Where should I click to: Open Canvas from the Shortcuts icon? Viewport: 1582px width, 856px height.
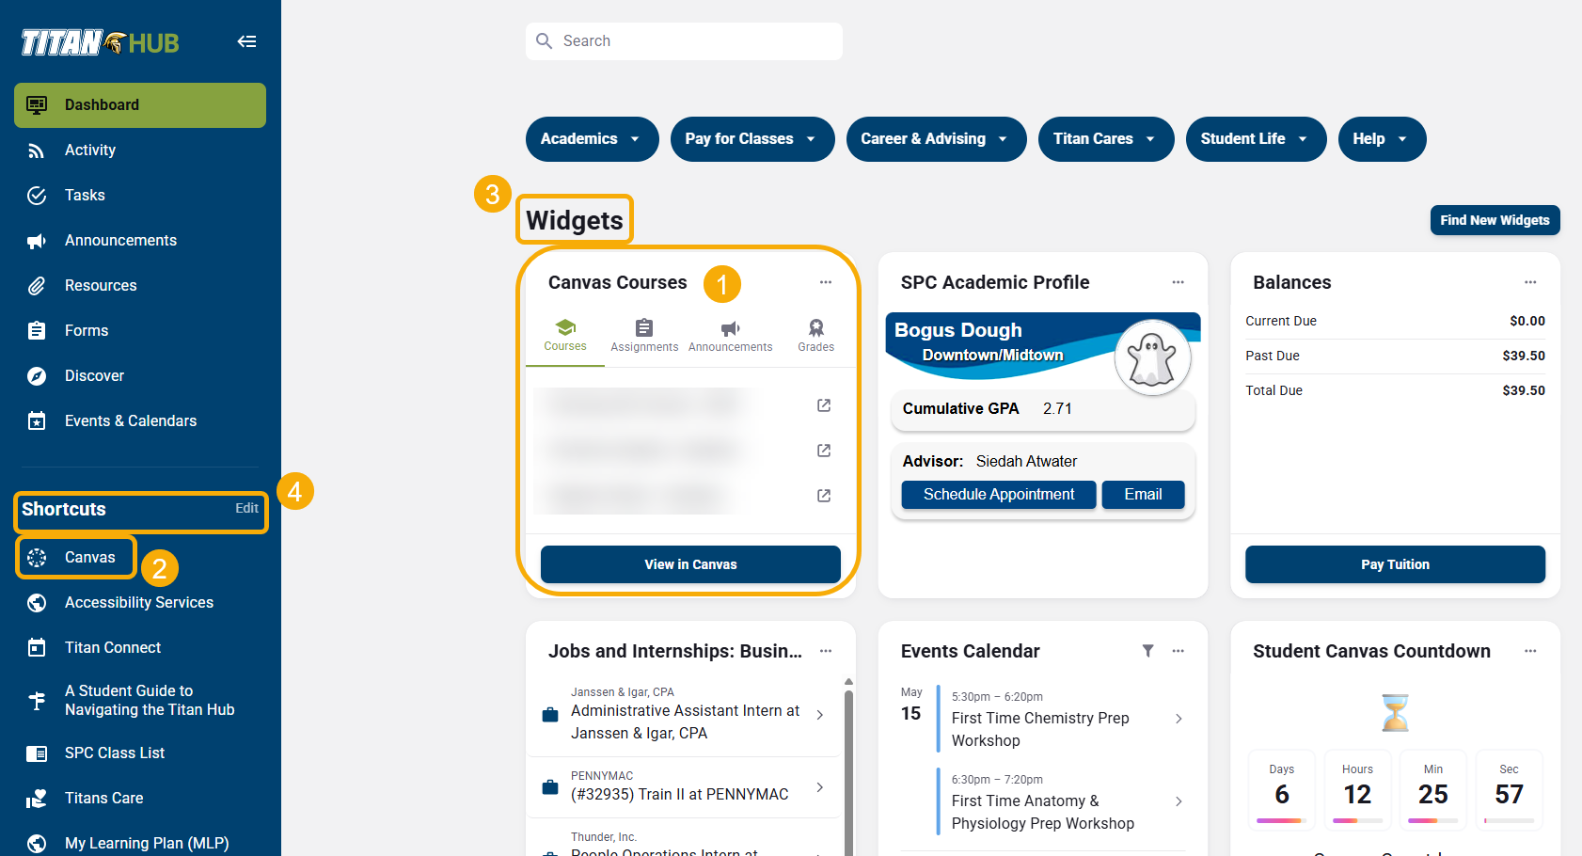tap(37, 557)
